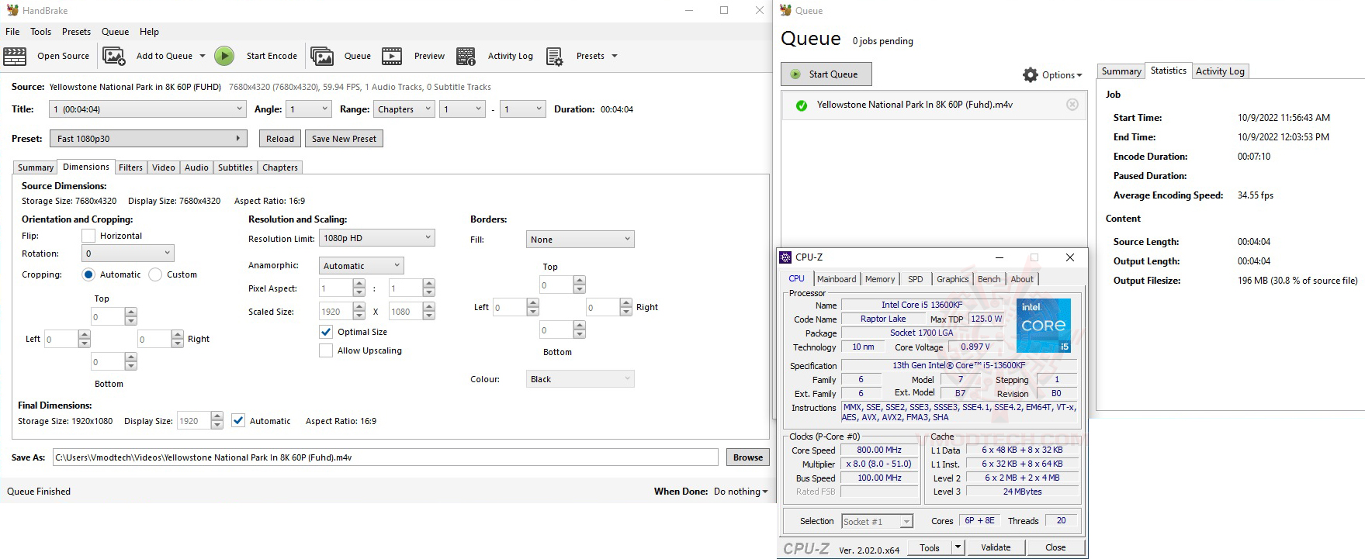Click the Preview film frame icon

coord(392,56)
